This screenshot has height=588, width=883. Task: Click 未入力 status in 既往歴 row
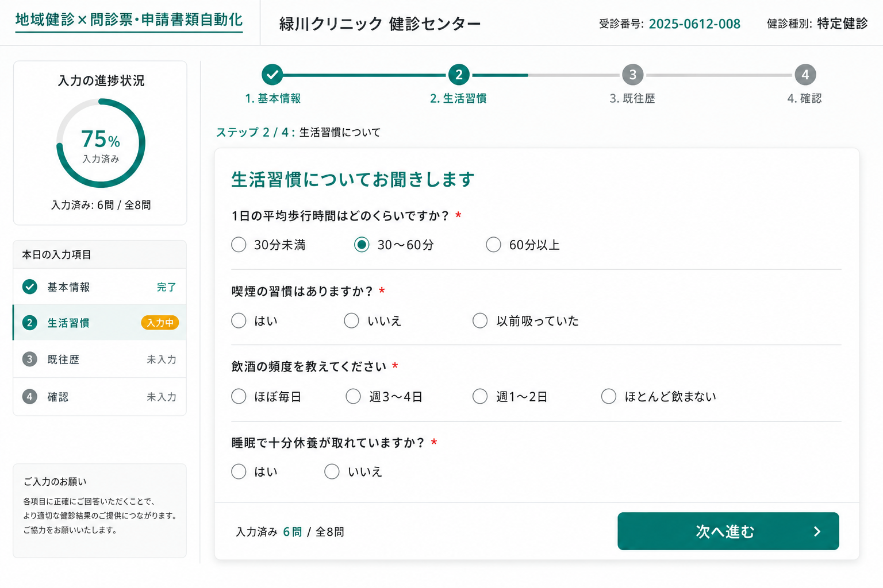pos(162,359)
